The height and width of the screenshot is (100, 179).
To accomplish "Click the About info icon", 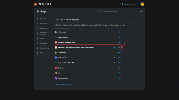I will point(37,53).
